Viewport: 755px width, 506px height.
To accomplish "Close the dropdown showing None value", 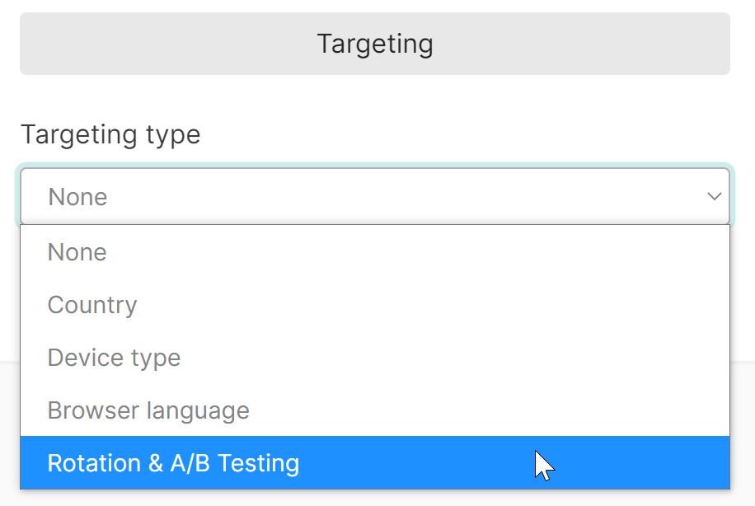I will 374,196.
